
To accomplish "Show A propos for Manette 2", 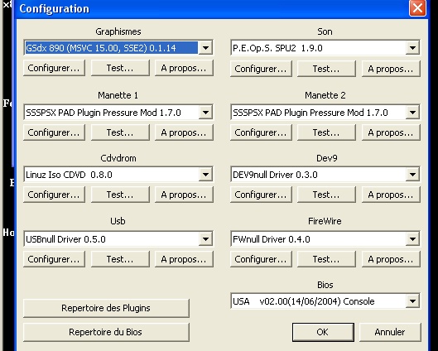I will coord(391,132).
